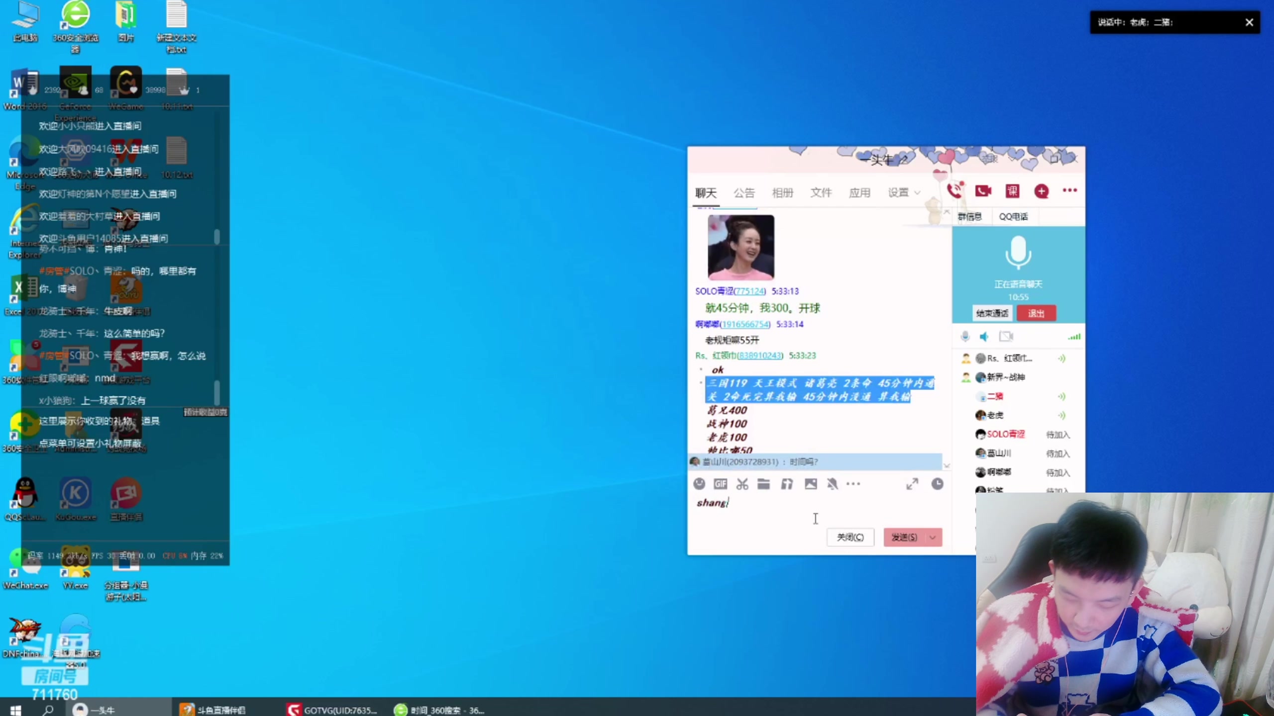
Task: Click the 发送(S) send button
Action: tap(904, 537)
